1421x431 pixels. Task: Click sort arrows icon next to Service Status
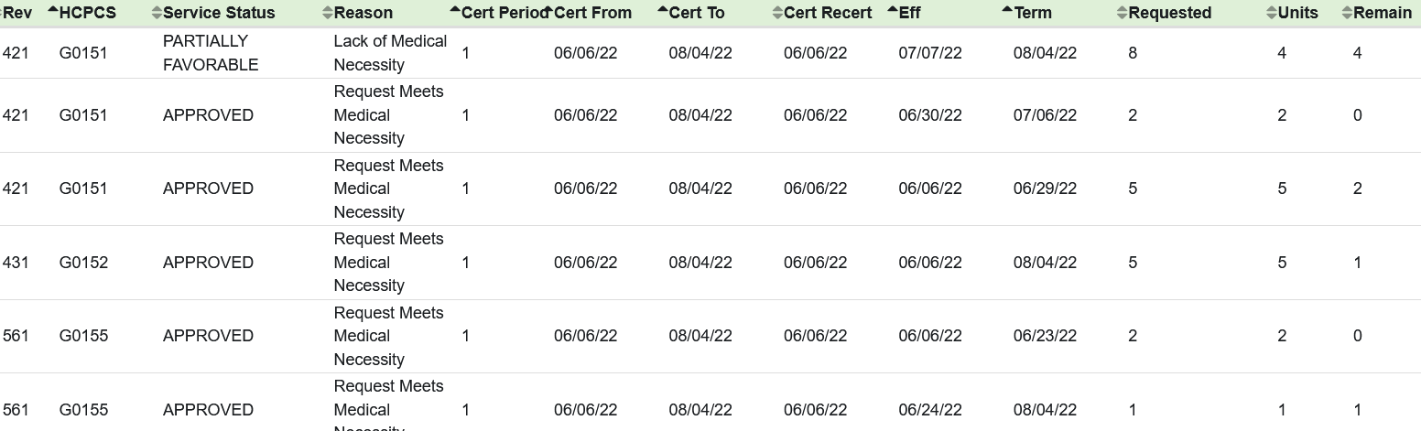[x=157, y=13]
